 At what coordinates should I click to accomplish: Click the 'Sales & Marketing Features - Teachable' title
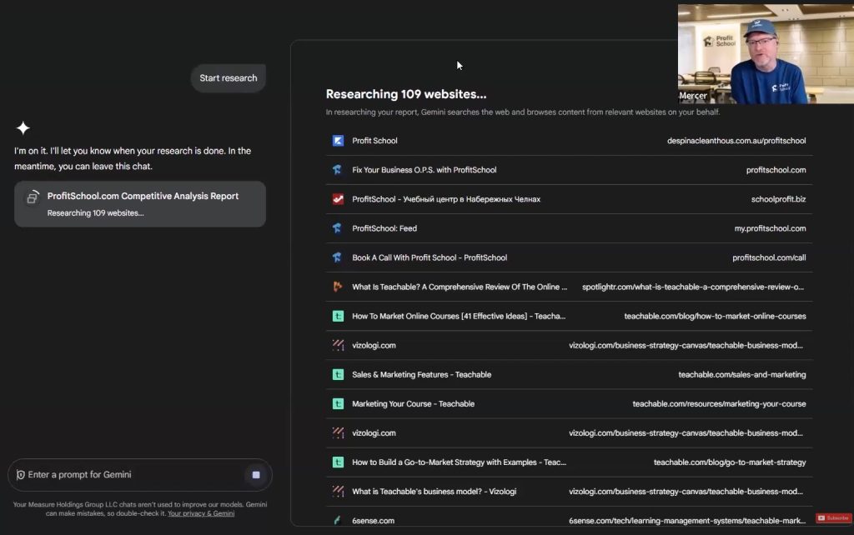point(421,374)
